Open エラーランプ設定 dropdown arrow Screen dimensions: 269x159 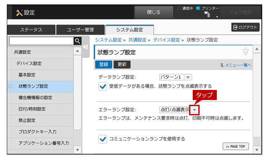click(x=194, y=110)
